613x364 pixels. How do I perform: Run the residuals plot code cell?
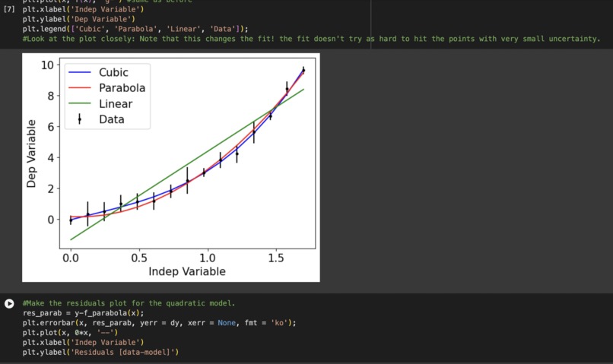pyautogui.click(x=9, y=303)
